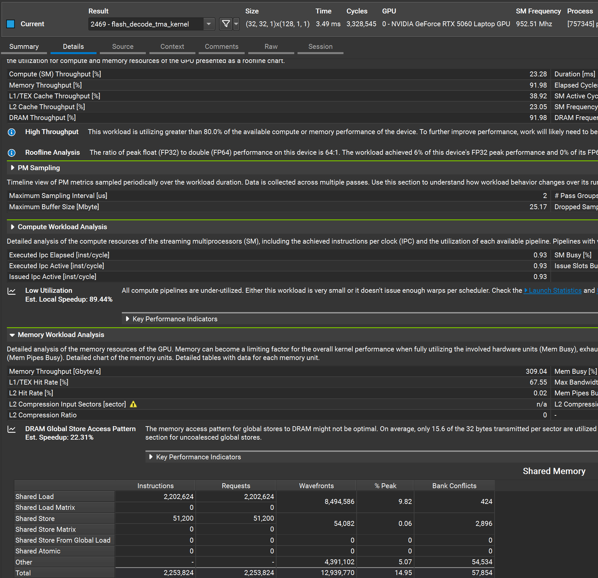Click the Instructions column header
This screenshot has height=578, width=598.
[155, 486]
